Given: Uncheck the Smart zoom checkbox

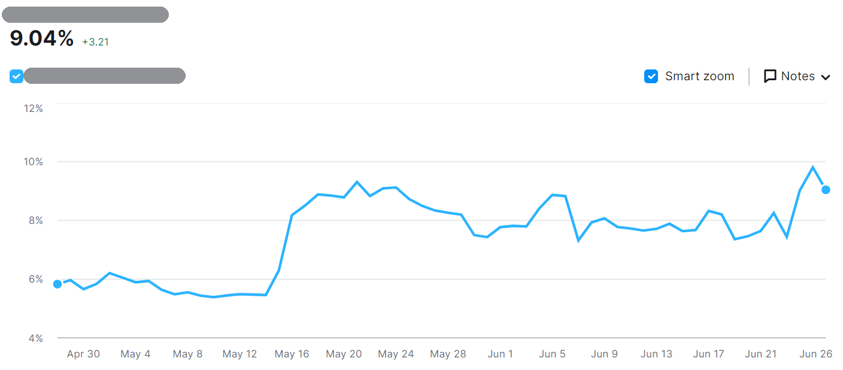Looking at the screenshot, I should coord(651,77).
